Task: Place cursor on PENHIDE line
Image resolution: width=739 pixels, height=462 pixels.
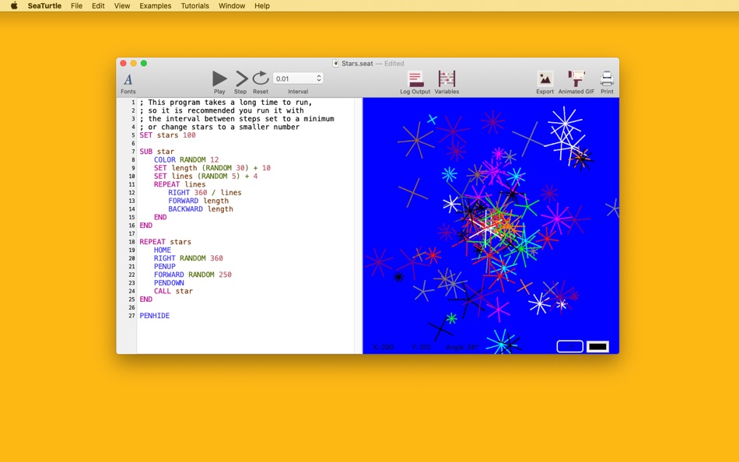Action: tap(155, 315)
